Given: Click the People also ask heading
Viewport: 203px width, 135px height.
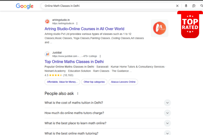Looking at the screenshot, I should pos(59,93).
